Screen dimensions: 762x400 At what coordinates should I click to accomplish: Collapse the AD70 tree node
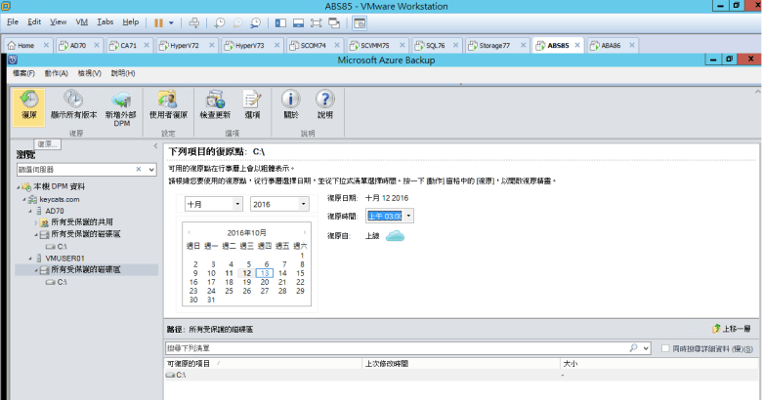[x=26, y=211]
